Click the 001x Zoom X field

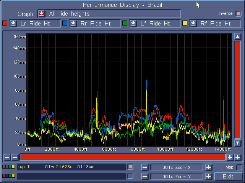(x=177, y=167)
